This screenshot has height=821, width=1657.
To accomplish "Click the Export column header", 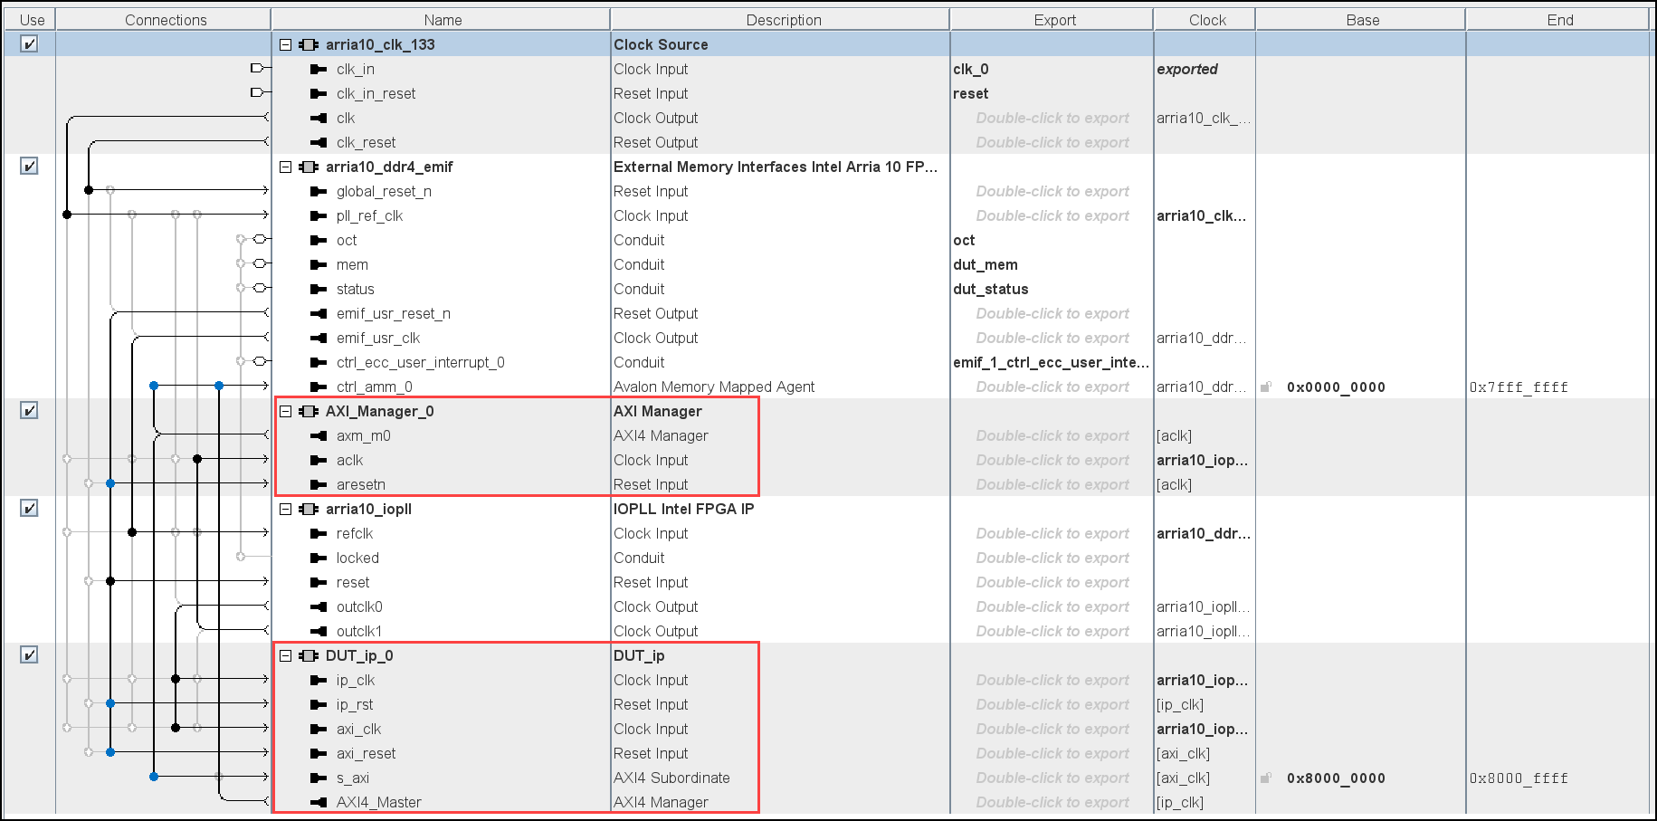I will click(x=1054, y=20).
